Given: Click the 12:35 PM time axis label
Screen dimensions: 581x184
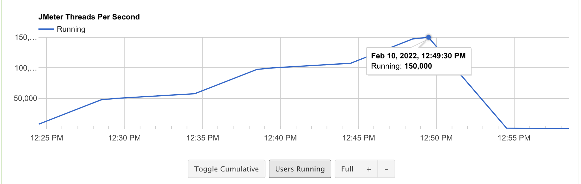Looking at the screenshot, I should point(203,138).
